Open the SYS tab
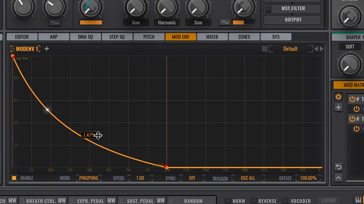This screenshot has height=204, width=364. coord(276,37)
